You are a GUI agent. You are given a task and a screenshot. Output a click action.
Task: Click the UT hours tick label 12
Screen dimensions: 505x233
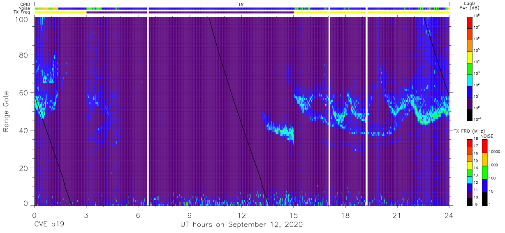click(x=241, y=215)
